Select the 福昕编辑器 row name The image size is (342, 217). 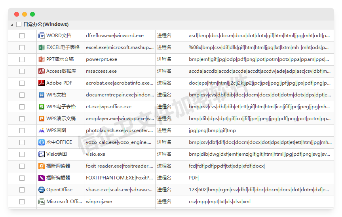(x=58, y=178)
